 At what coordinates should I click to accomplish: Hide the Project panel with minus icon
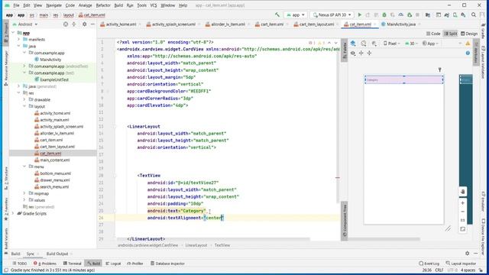92,24
